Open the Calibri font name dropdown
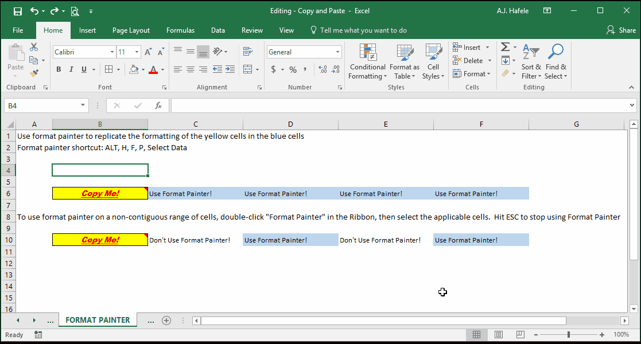The width and height of the screenshot is (641, 344). point(111,52)
